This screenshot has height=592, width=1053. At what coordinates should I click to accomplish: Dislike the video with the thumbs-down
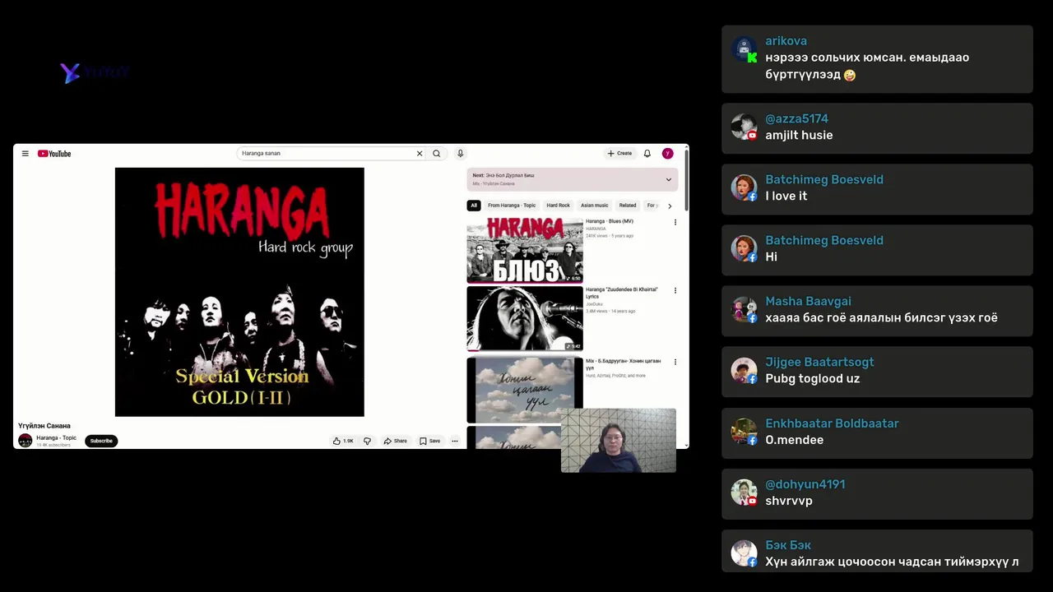(x=367, y=441)
